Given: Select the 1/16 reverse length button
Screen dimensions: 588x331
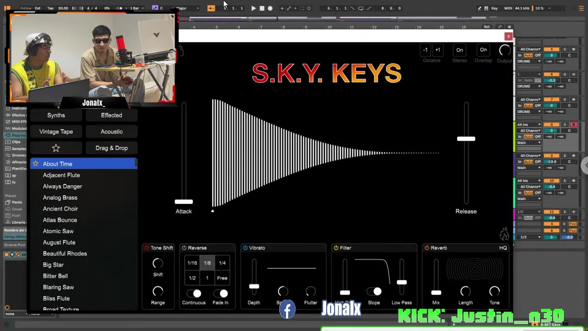Looking at the screenshot, I should [x=192, y=263].
